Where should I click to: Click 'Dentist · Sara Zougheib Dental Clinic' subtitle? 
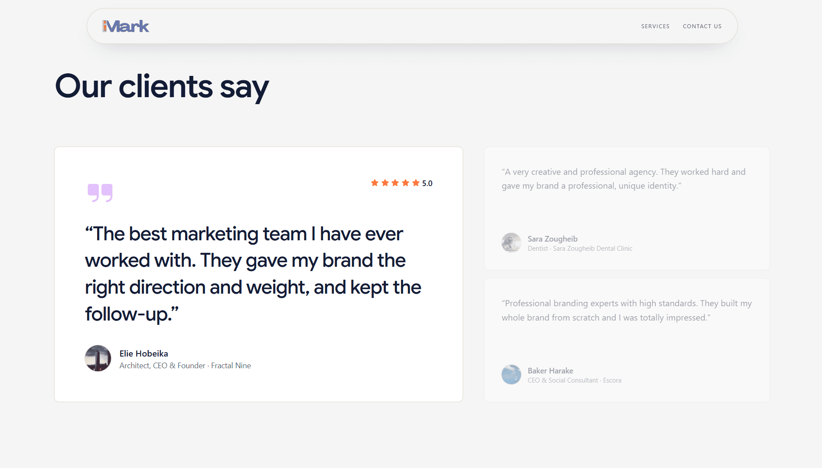point(580,249)
